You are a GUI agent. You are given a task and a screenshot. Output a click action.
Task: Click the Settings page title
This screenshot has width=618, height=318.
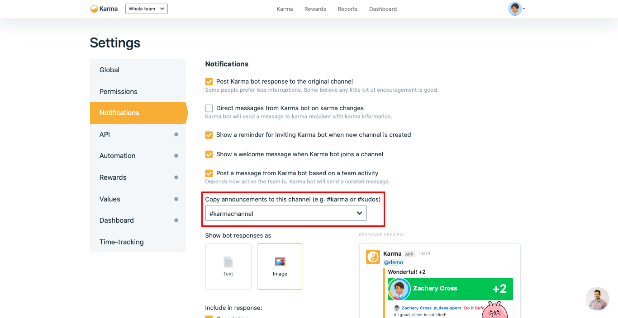click(115, 43)
